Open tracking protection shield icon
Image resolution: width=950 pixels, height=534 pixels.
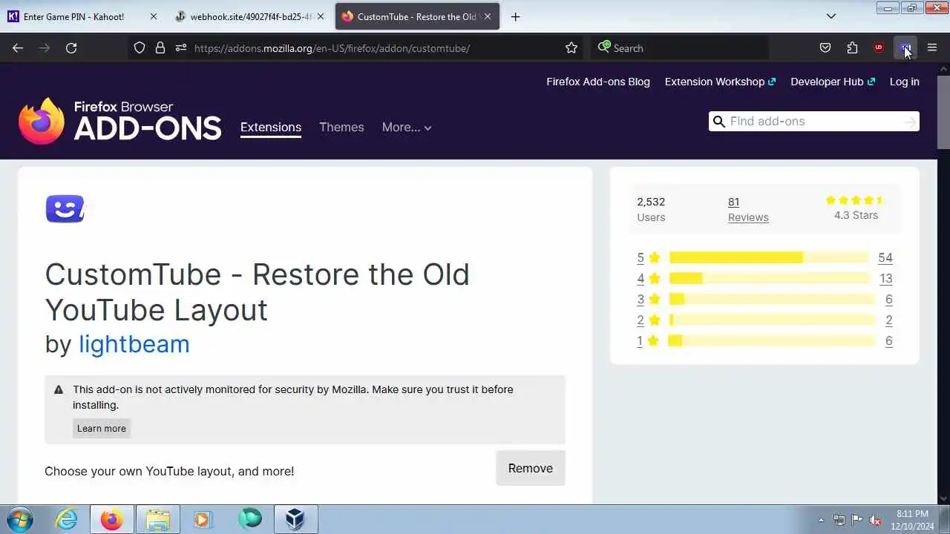(x=140, y=48)
